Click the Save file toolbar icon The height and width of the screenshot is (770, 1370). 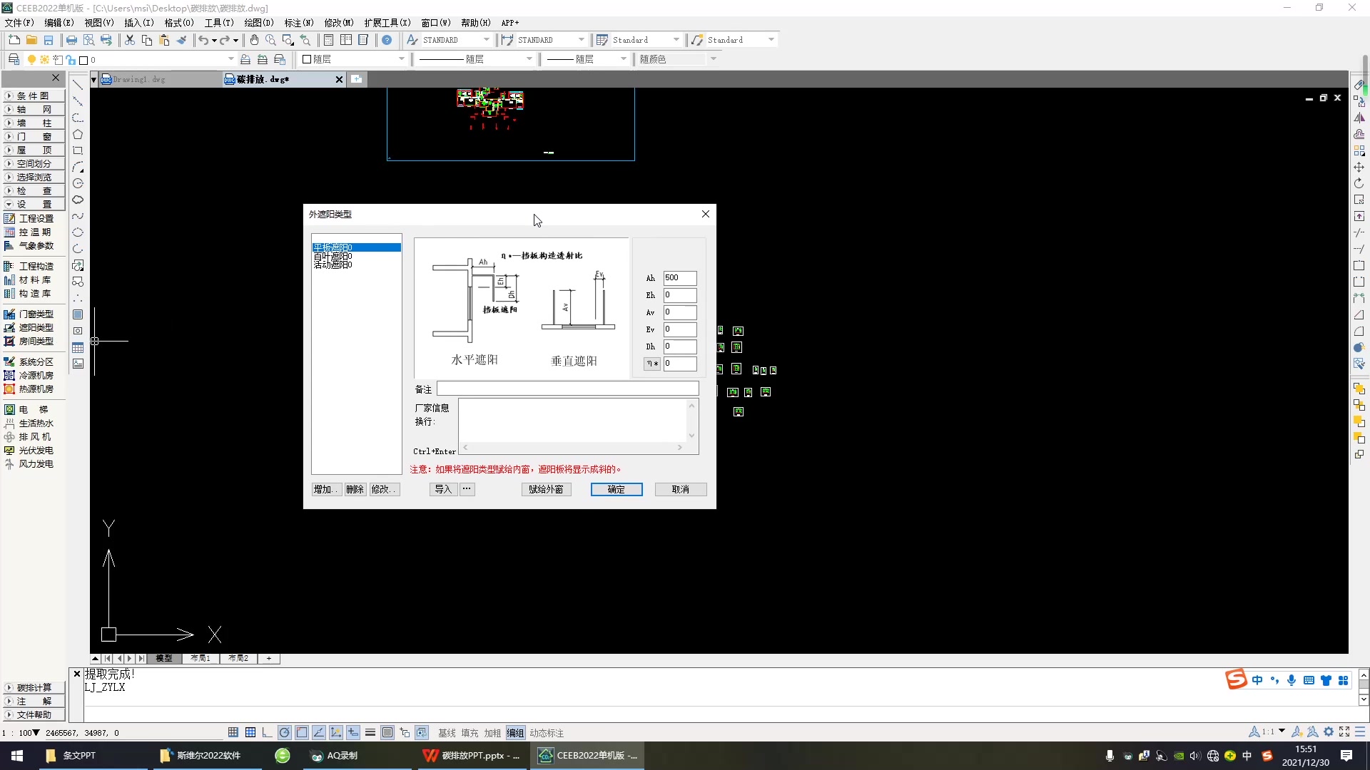click(49, 41)
